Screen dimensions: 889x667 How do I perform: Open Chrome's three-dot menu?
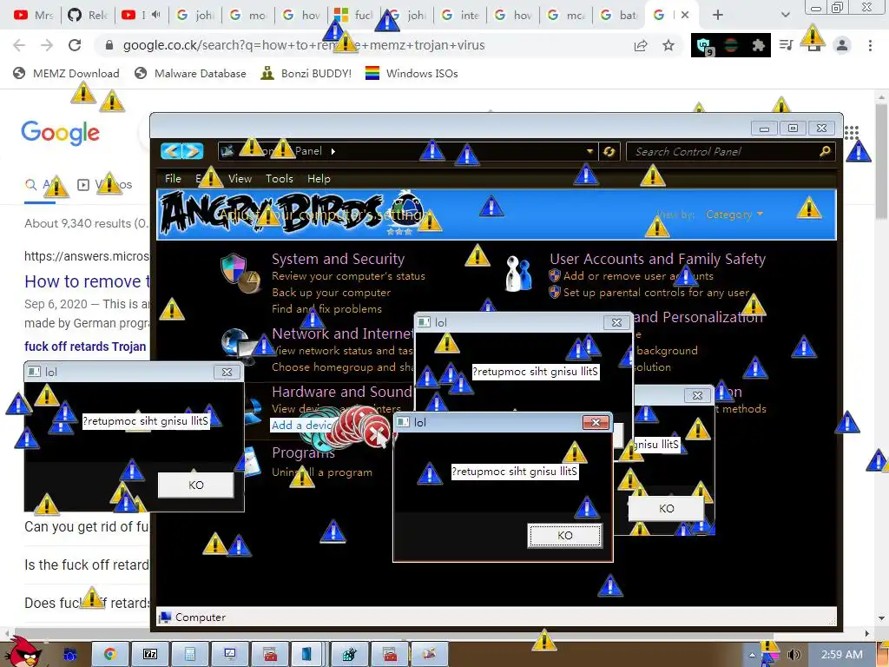[x=870, y=45]
